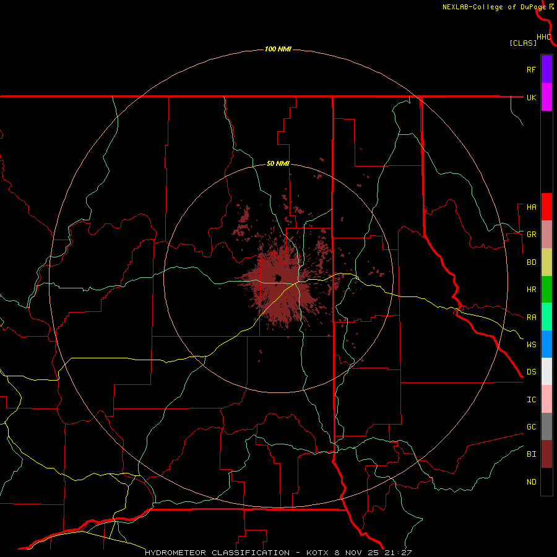The image size is (557, 557).
Task: Click the HHC product code label
Action: coord(544,37)
